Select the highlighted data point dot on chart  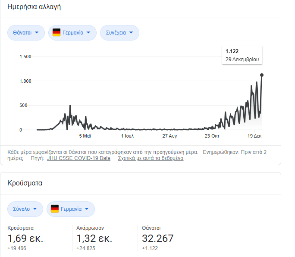coord(262,75)
